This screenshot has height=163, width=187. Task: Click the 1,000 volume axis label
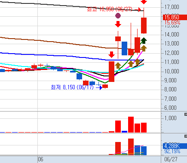[x=171, y=118]
